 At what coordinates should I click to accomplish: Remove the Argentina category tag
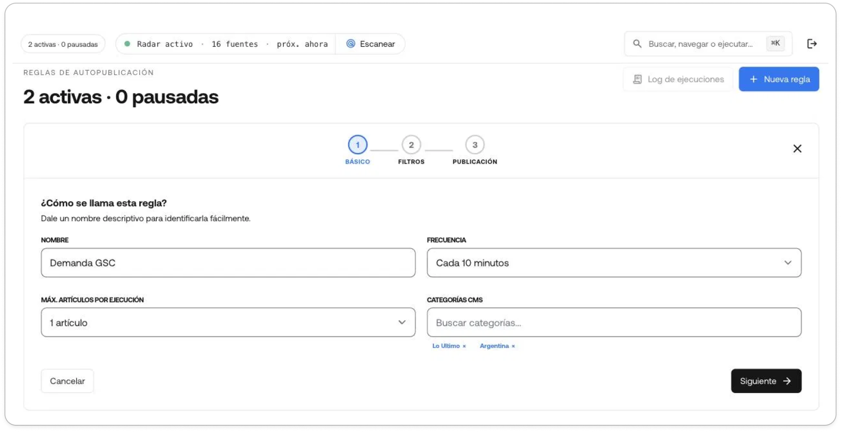pos(513,346)
